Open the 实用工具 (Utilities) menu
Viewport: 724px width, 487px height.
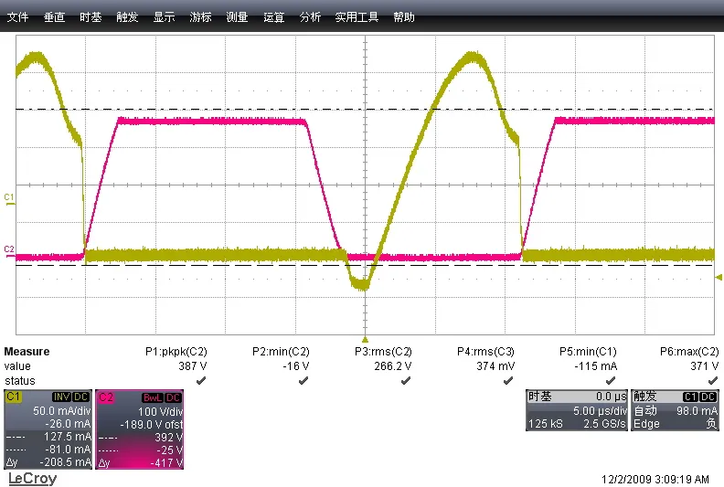(x=357, y=17)
